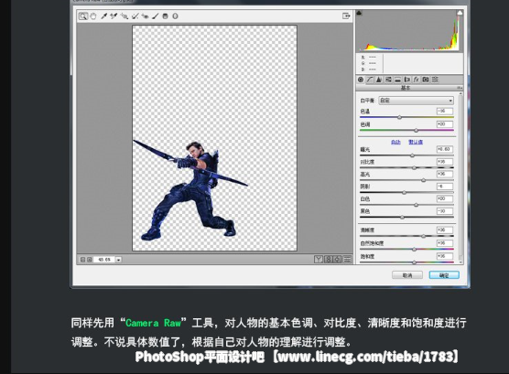Viewport: 509px width, 374px height.
Task: Click the highlights (高光) value field
Action: click(x=445, y=174)
